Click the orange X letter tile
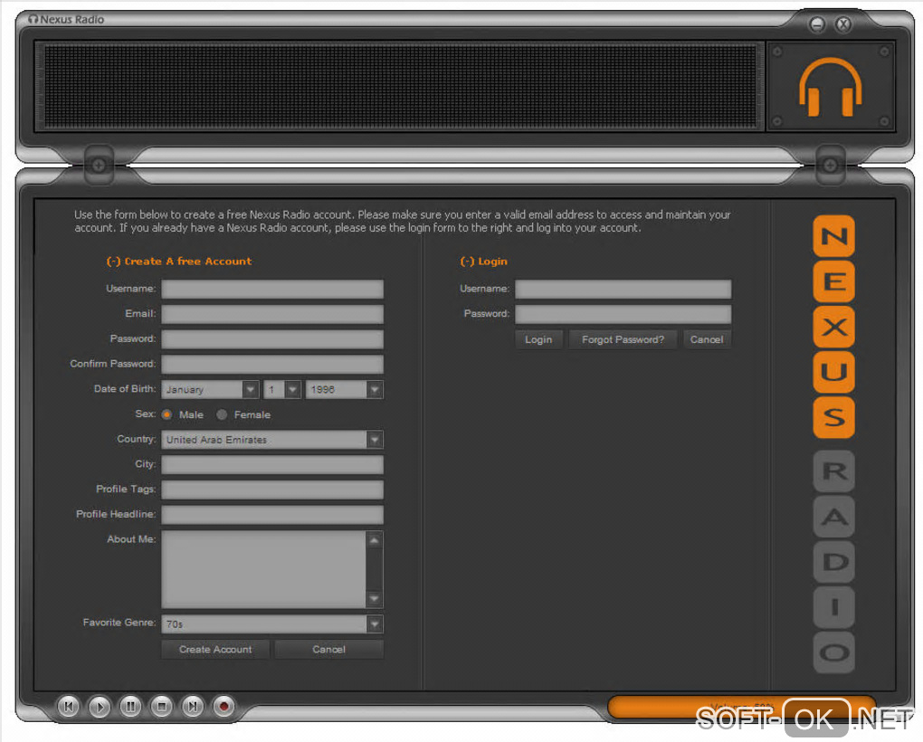The width and height of the screenshot is (923, 742). coord(834,327)
